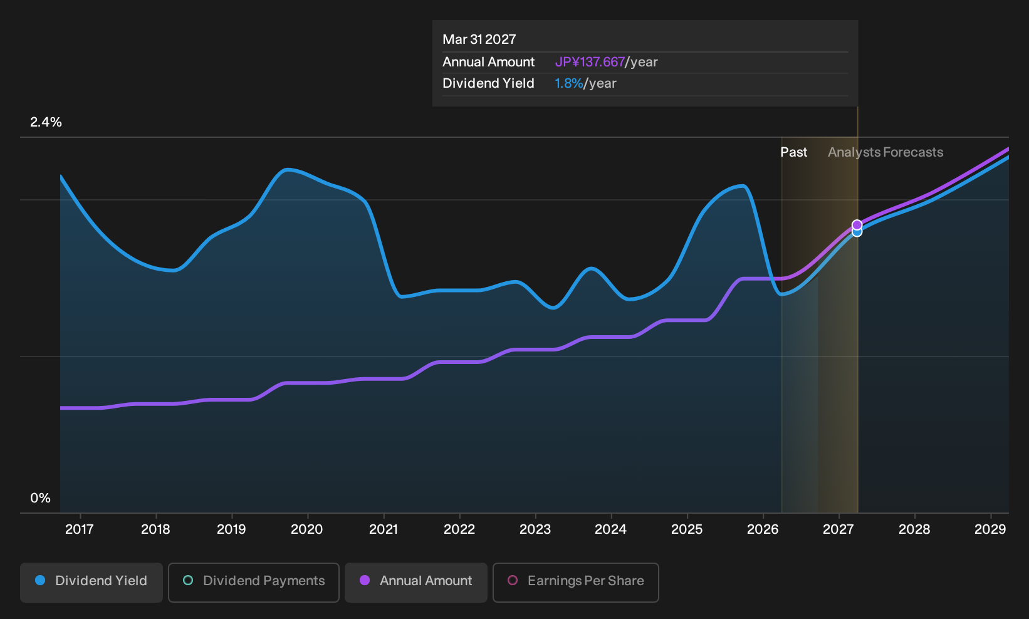Click the blue Dividend Yield legend dot

tap(40, 580)
